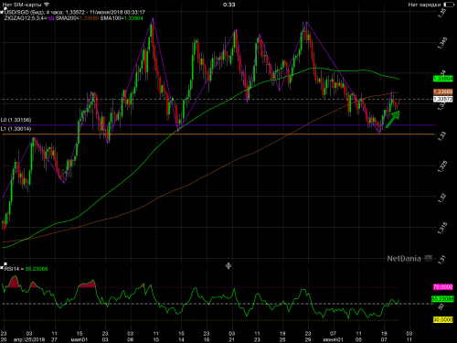Tap the white current price tag 1,33572
This screenshot has width=457, height=343.
click(x=443, y=99)
